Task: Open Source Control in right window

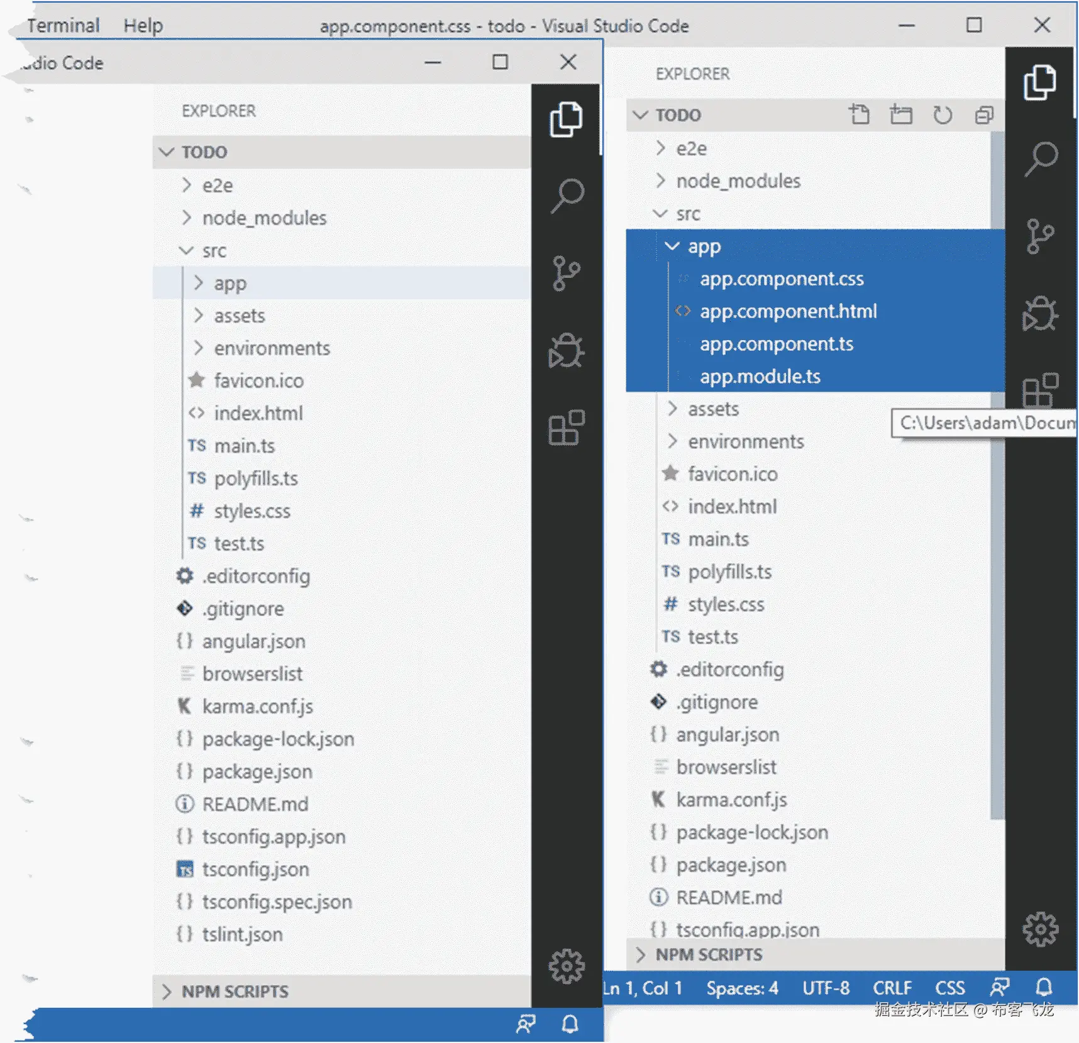Action: 1040,236
